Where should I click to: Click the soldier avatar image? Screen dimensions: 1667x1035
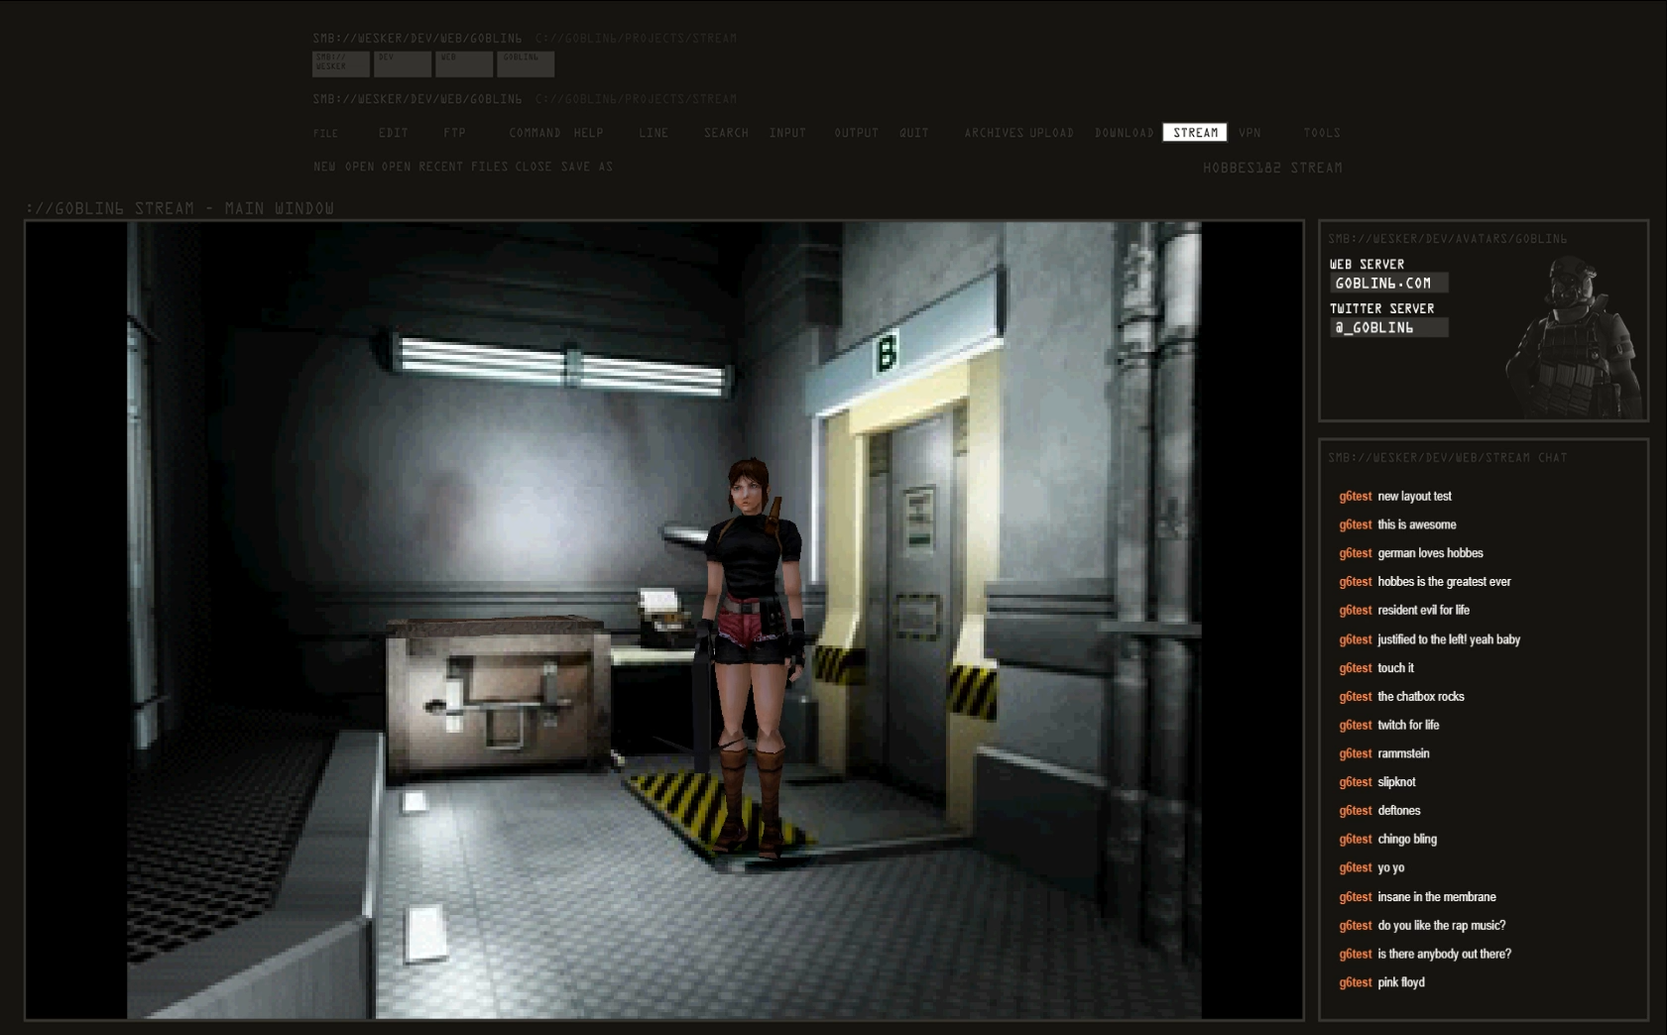point(1573,337)
